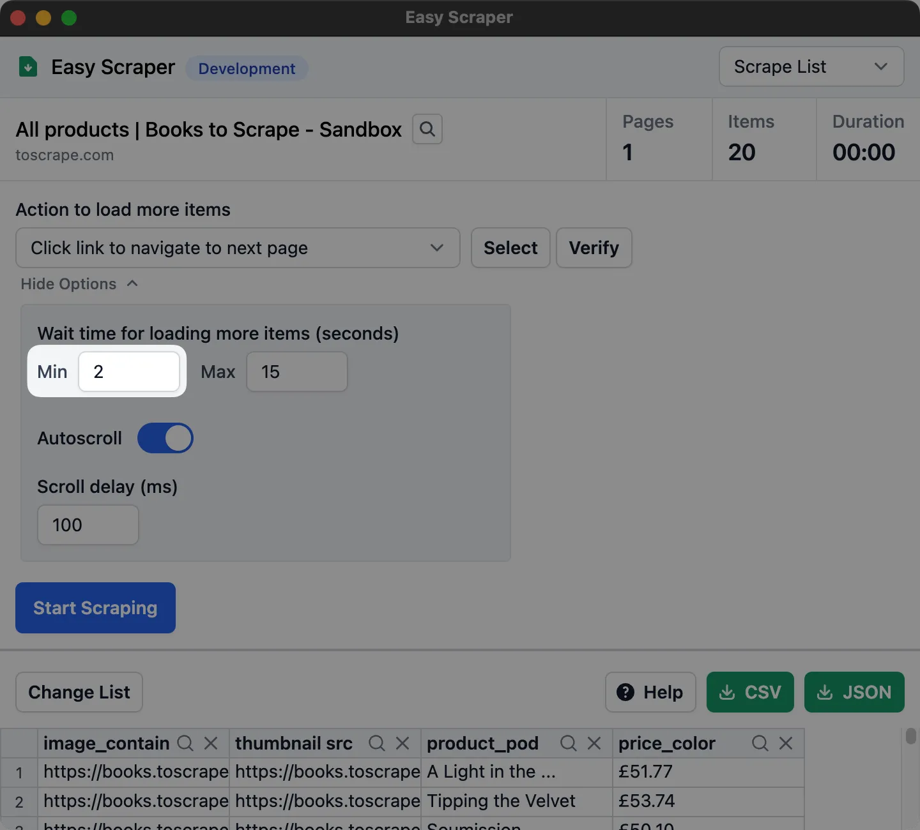
Task: Click the search icon in thumbnail src column
Action: coord(377,743)
